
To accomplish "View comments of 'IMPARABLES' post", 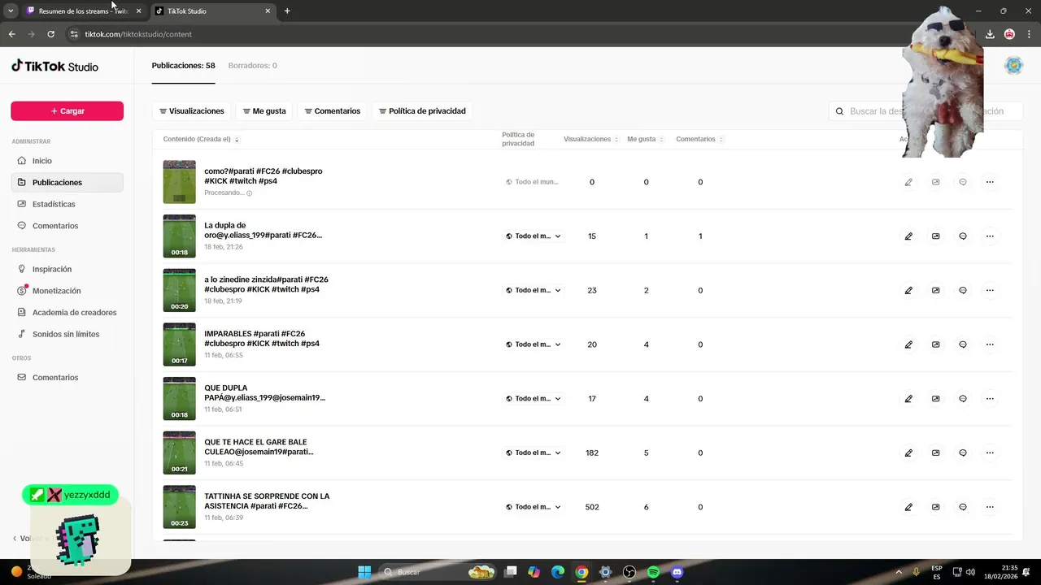I will [963, 344].
